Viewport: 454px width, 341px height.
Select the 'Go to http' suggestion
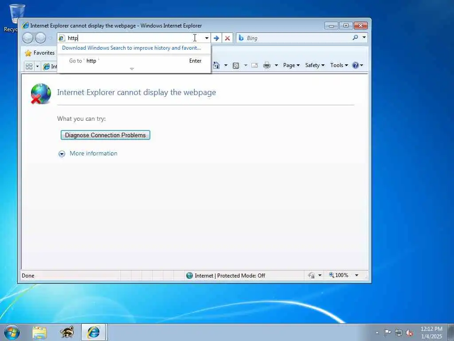pos(134,61)
